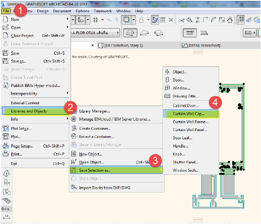Choose Save as... menu entry
Screen dimensions: 261x224
pyautogui.click(x=36, y=61)
